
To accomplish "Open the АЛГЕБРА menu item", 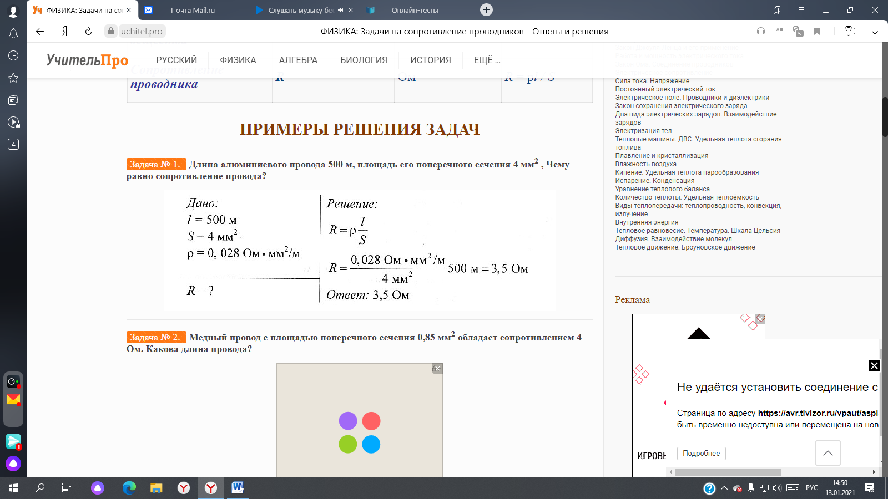I will click(298, 60).
